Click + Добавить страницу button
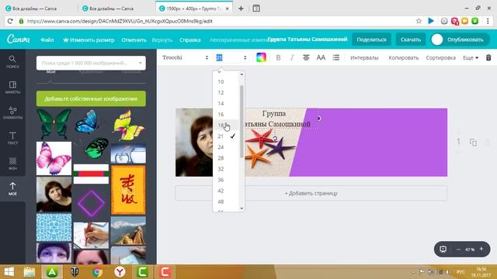This screenshot has width=497, height=279. 311,193
